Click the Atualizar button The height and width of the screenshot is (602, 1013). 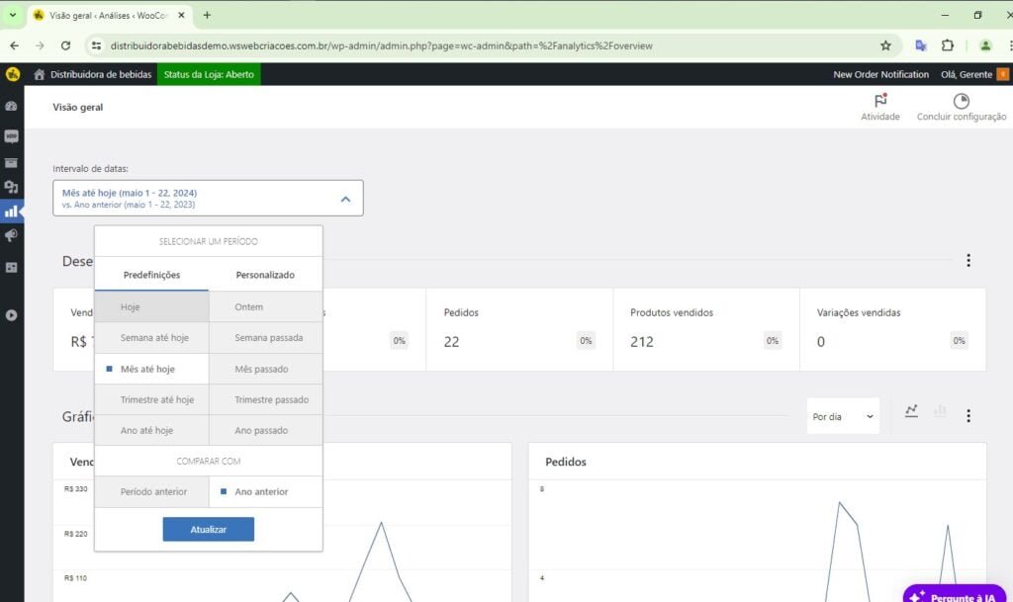point(208,530)
